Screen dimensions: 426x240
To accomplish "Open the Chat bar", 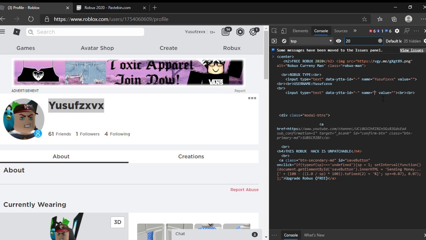I will point(217,234).
